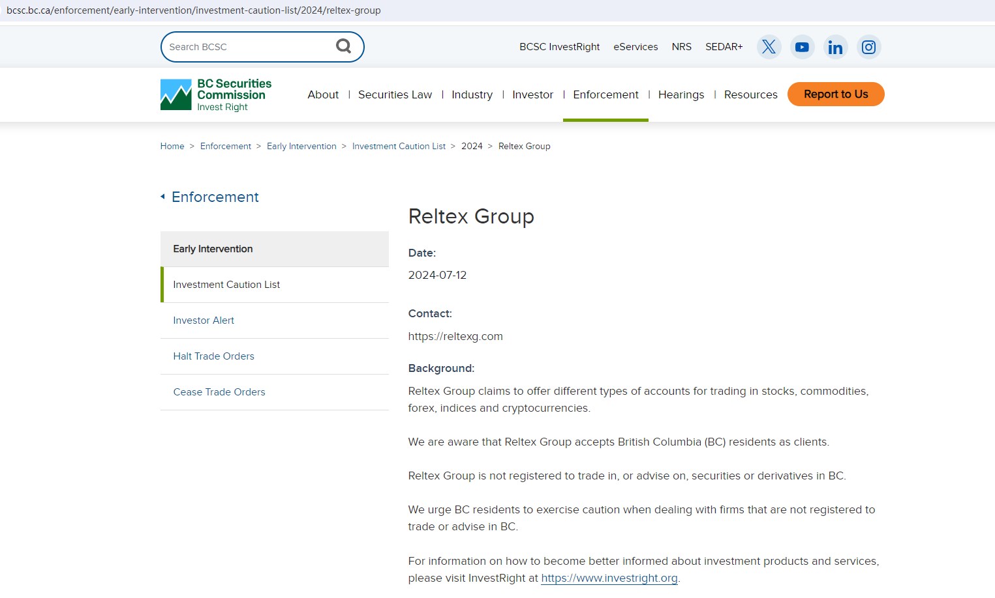
Task: Click the search magnifier icon
Action: [343, 46]
